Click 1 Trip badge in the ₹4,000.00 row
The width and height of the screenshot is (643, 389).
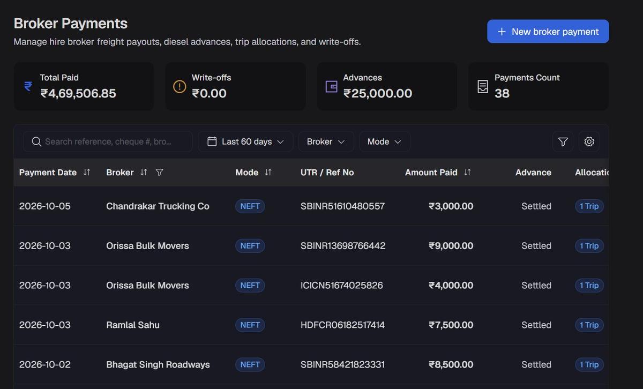(x=589, y=286)
